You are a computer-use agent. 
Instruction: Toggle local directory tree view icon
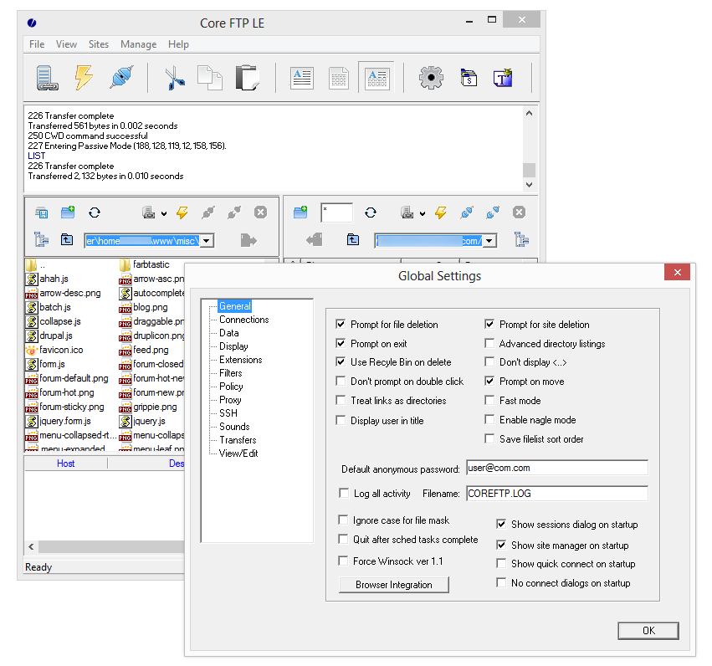[x=42, y=239]
